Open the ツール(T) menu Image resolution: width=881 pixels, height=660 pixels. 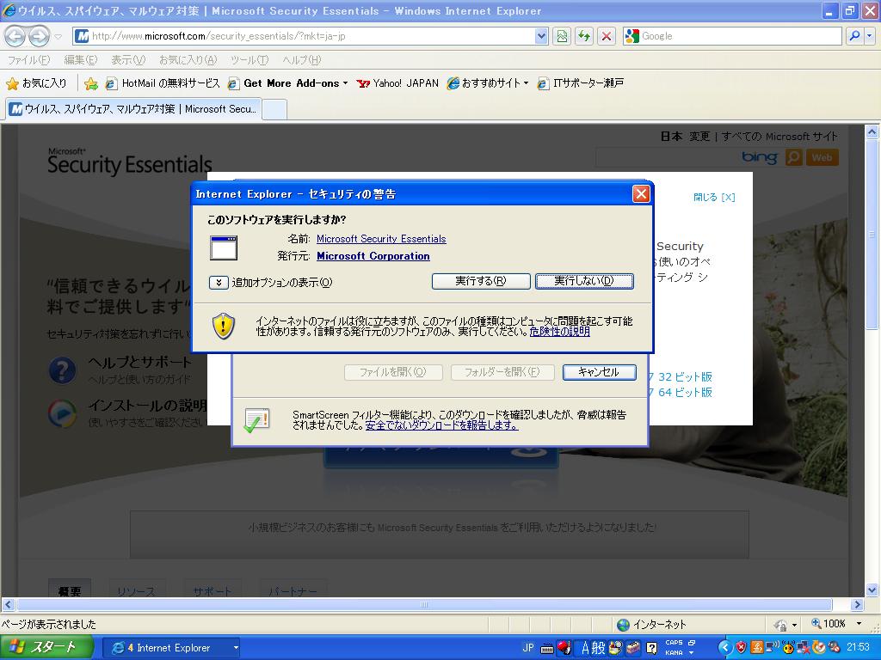pos(250,59)
